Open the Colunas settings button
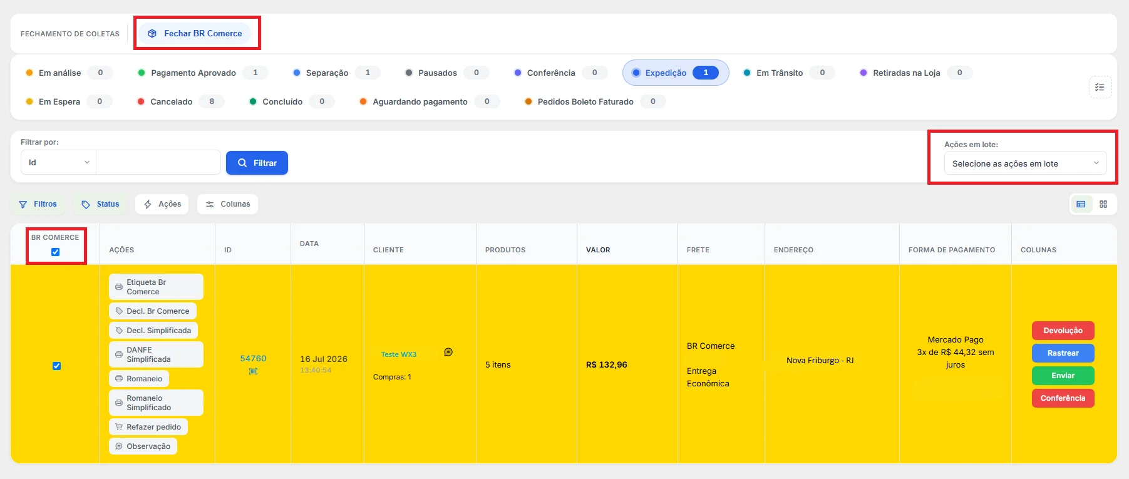 228,204
